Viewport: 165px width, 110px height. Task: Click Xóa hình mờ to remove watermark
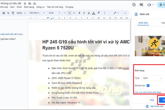(x=157, y=106)
